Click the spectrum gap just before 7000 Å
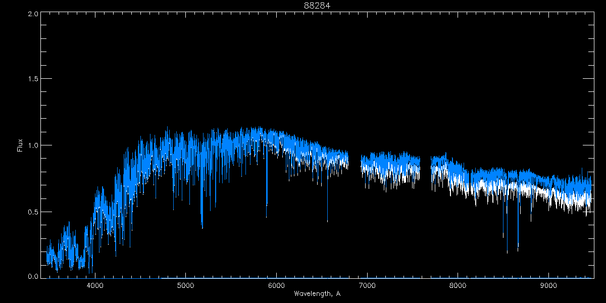606x303 pixels. point(355,162)
